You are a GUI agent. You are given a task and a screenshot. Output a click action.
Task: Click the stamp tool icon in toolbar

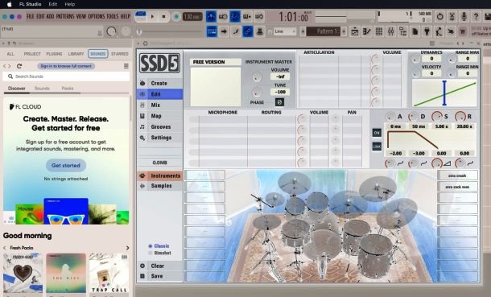point(260,31)
